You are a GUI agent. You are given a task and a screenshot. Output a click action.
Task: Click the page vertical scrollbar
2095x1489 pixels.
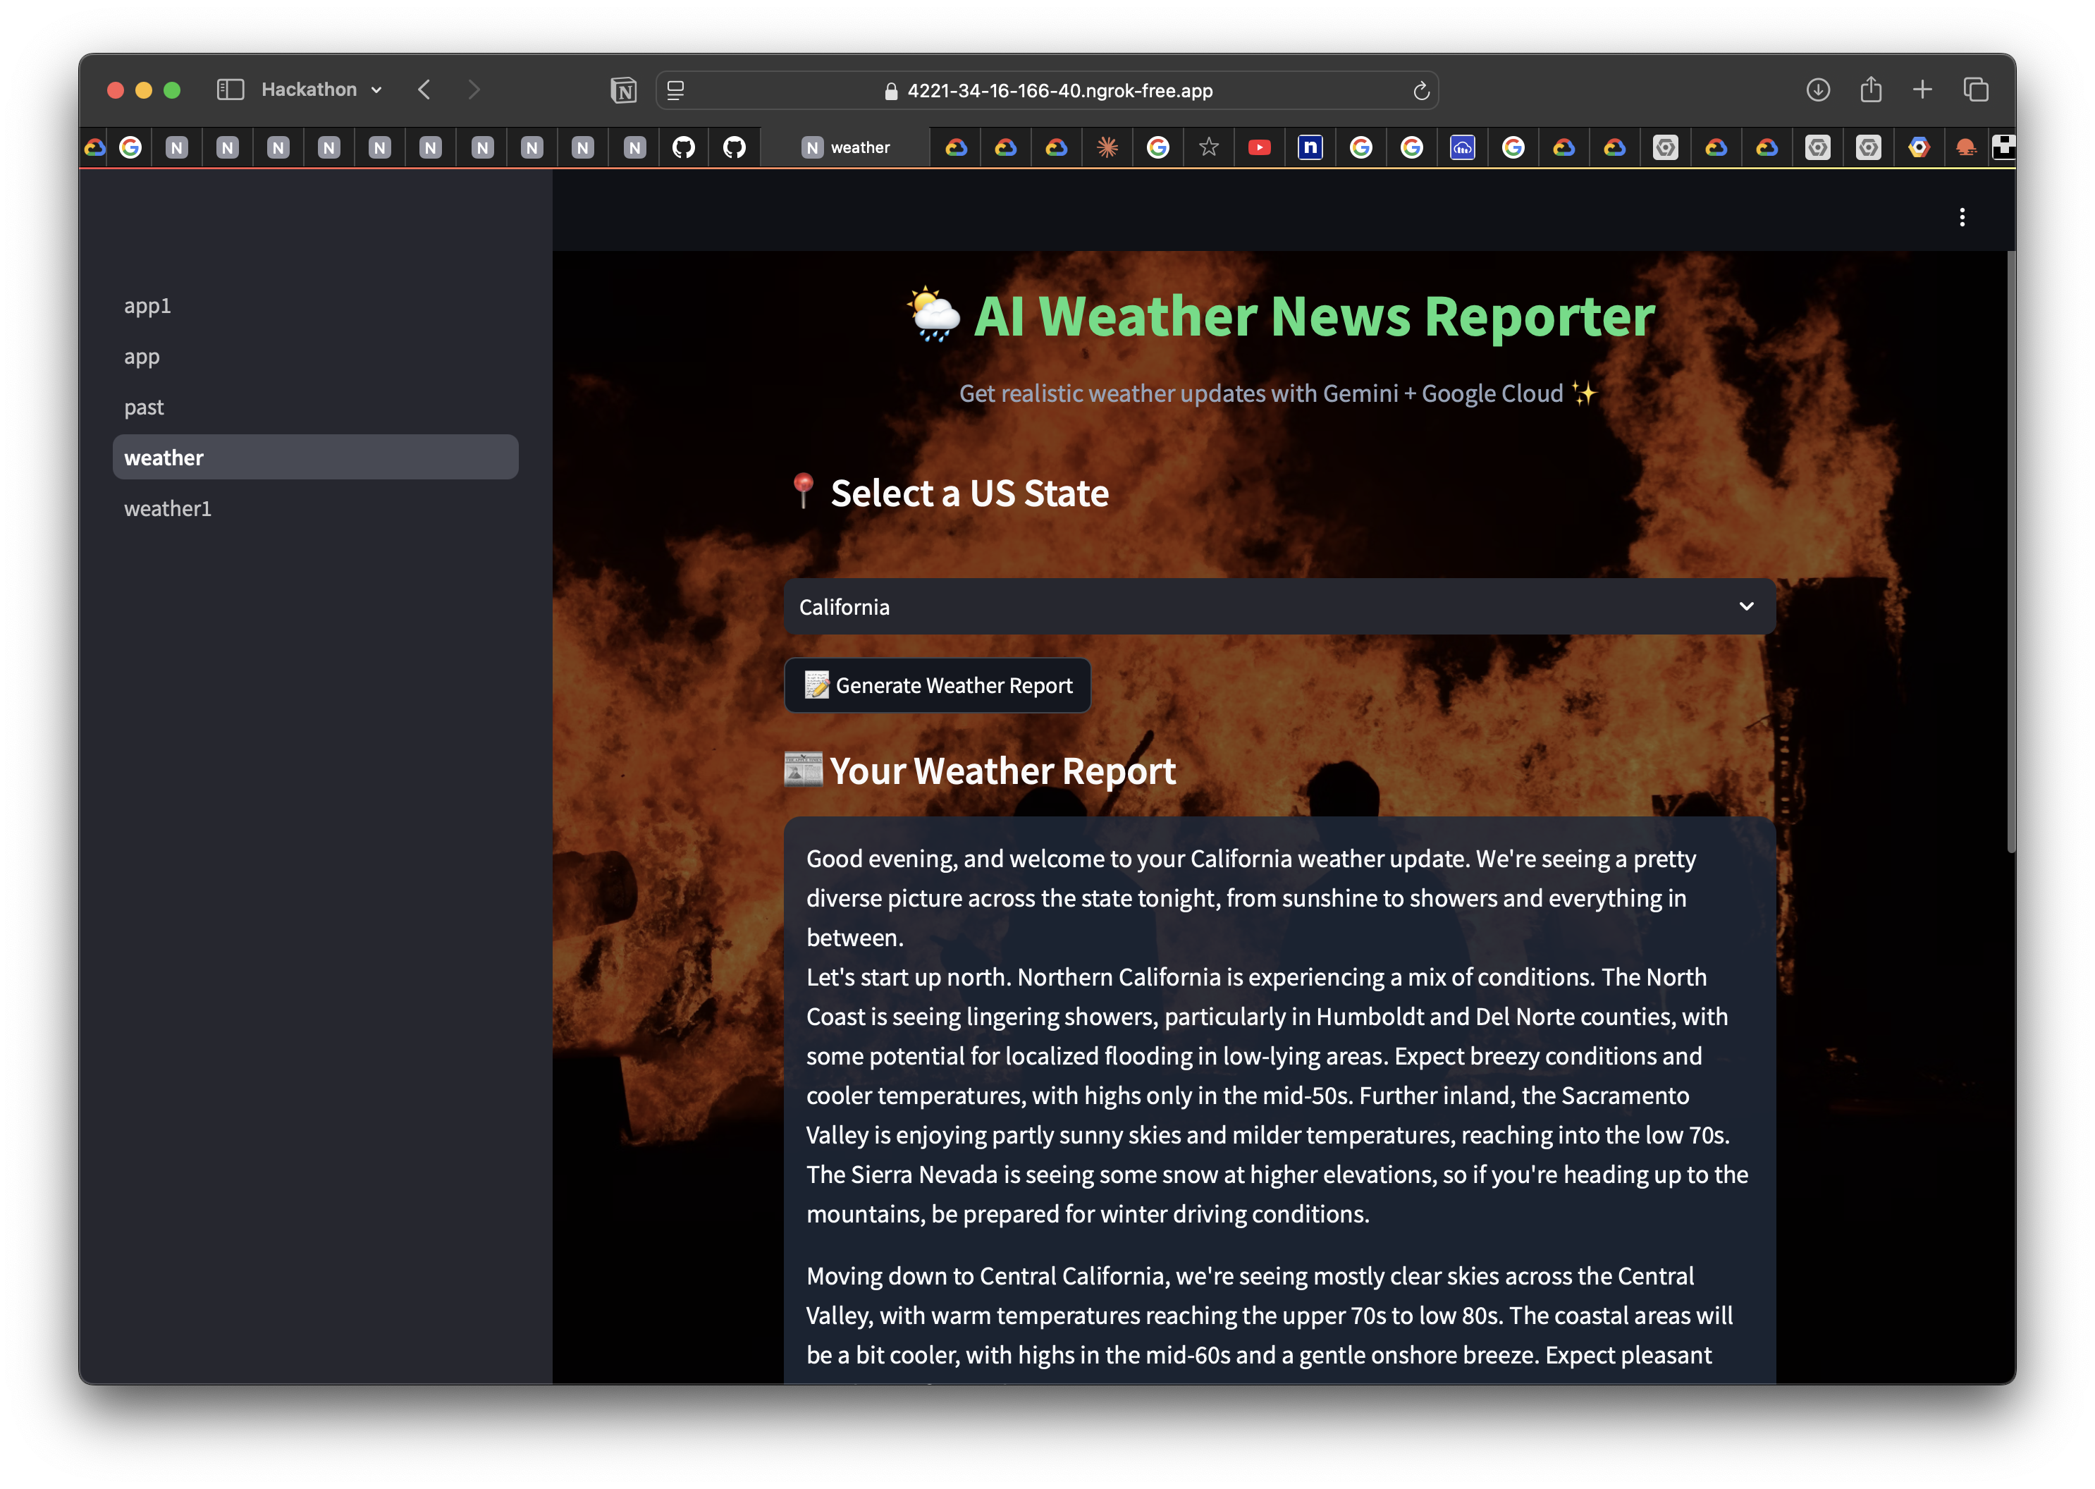[x=2010, y=550]
